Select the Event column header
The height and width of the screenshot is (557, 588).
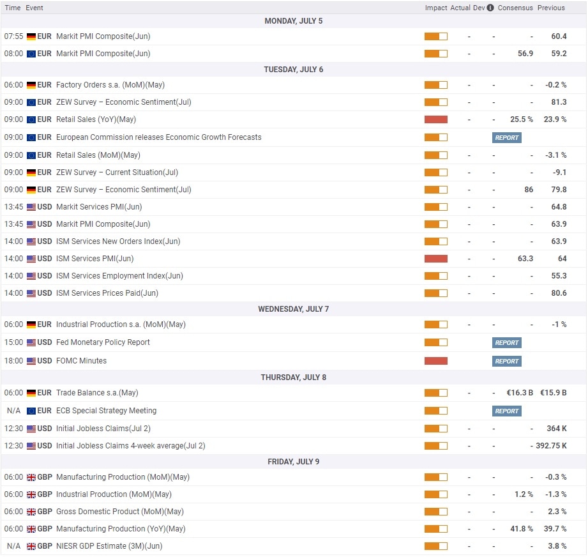(34, 8)
